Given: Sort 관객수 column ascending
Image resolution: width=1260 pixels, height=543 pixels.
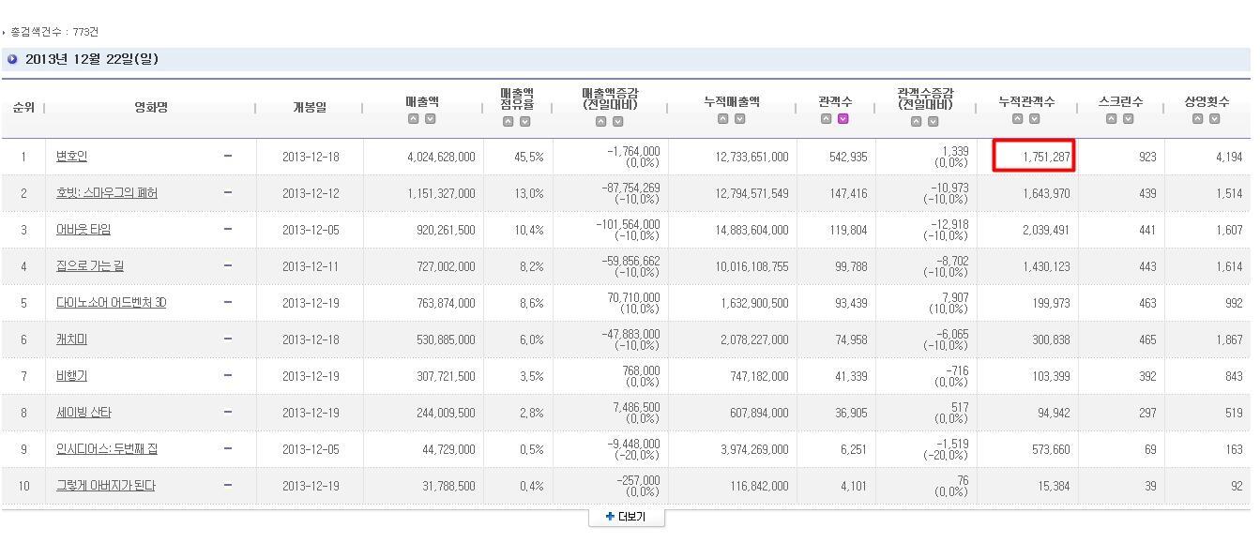Looking at the screenshot, I should pyautogui.click(x=827, y=119).
